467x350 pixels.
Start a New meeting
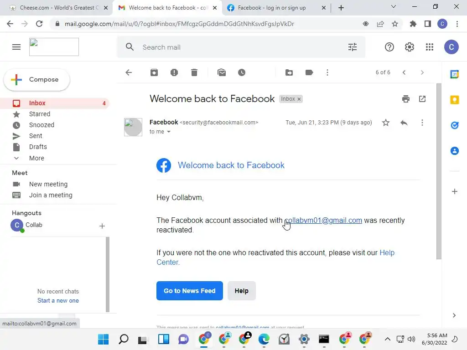pyautogui.click(x=48, y=184)
